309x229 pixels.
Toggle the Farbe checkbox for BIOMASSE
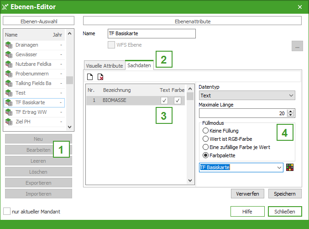(x=177, y=100)
